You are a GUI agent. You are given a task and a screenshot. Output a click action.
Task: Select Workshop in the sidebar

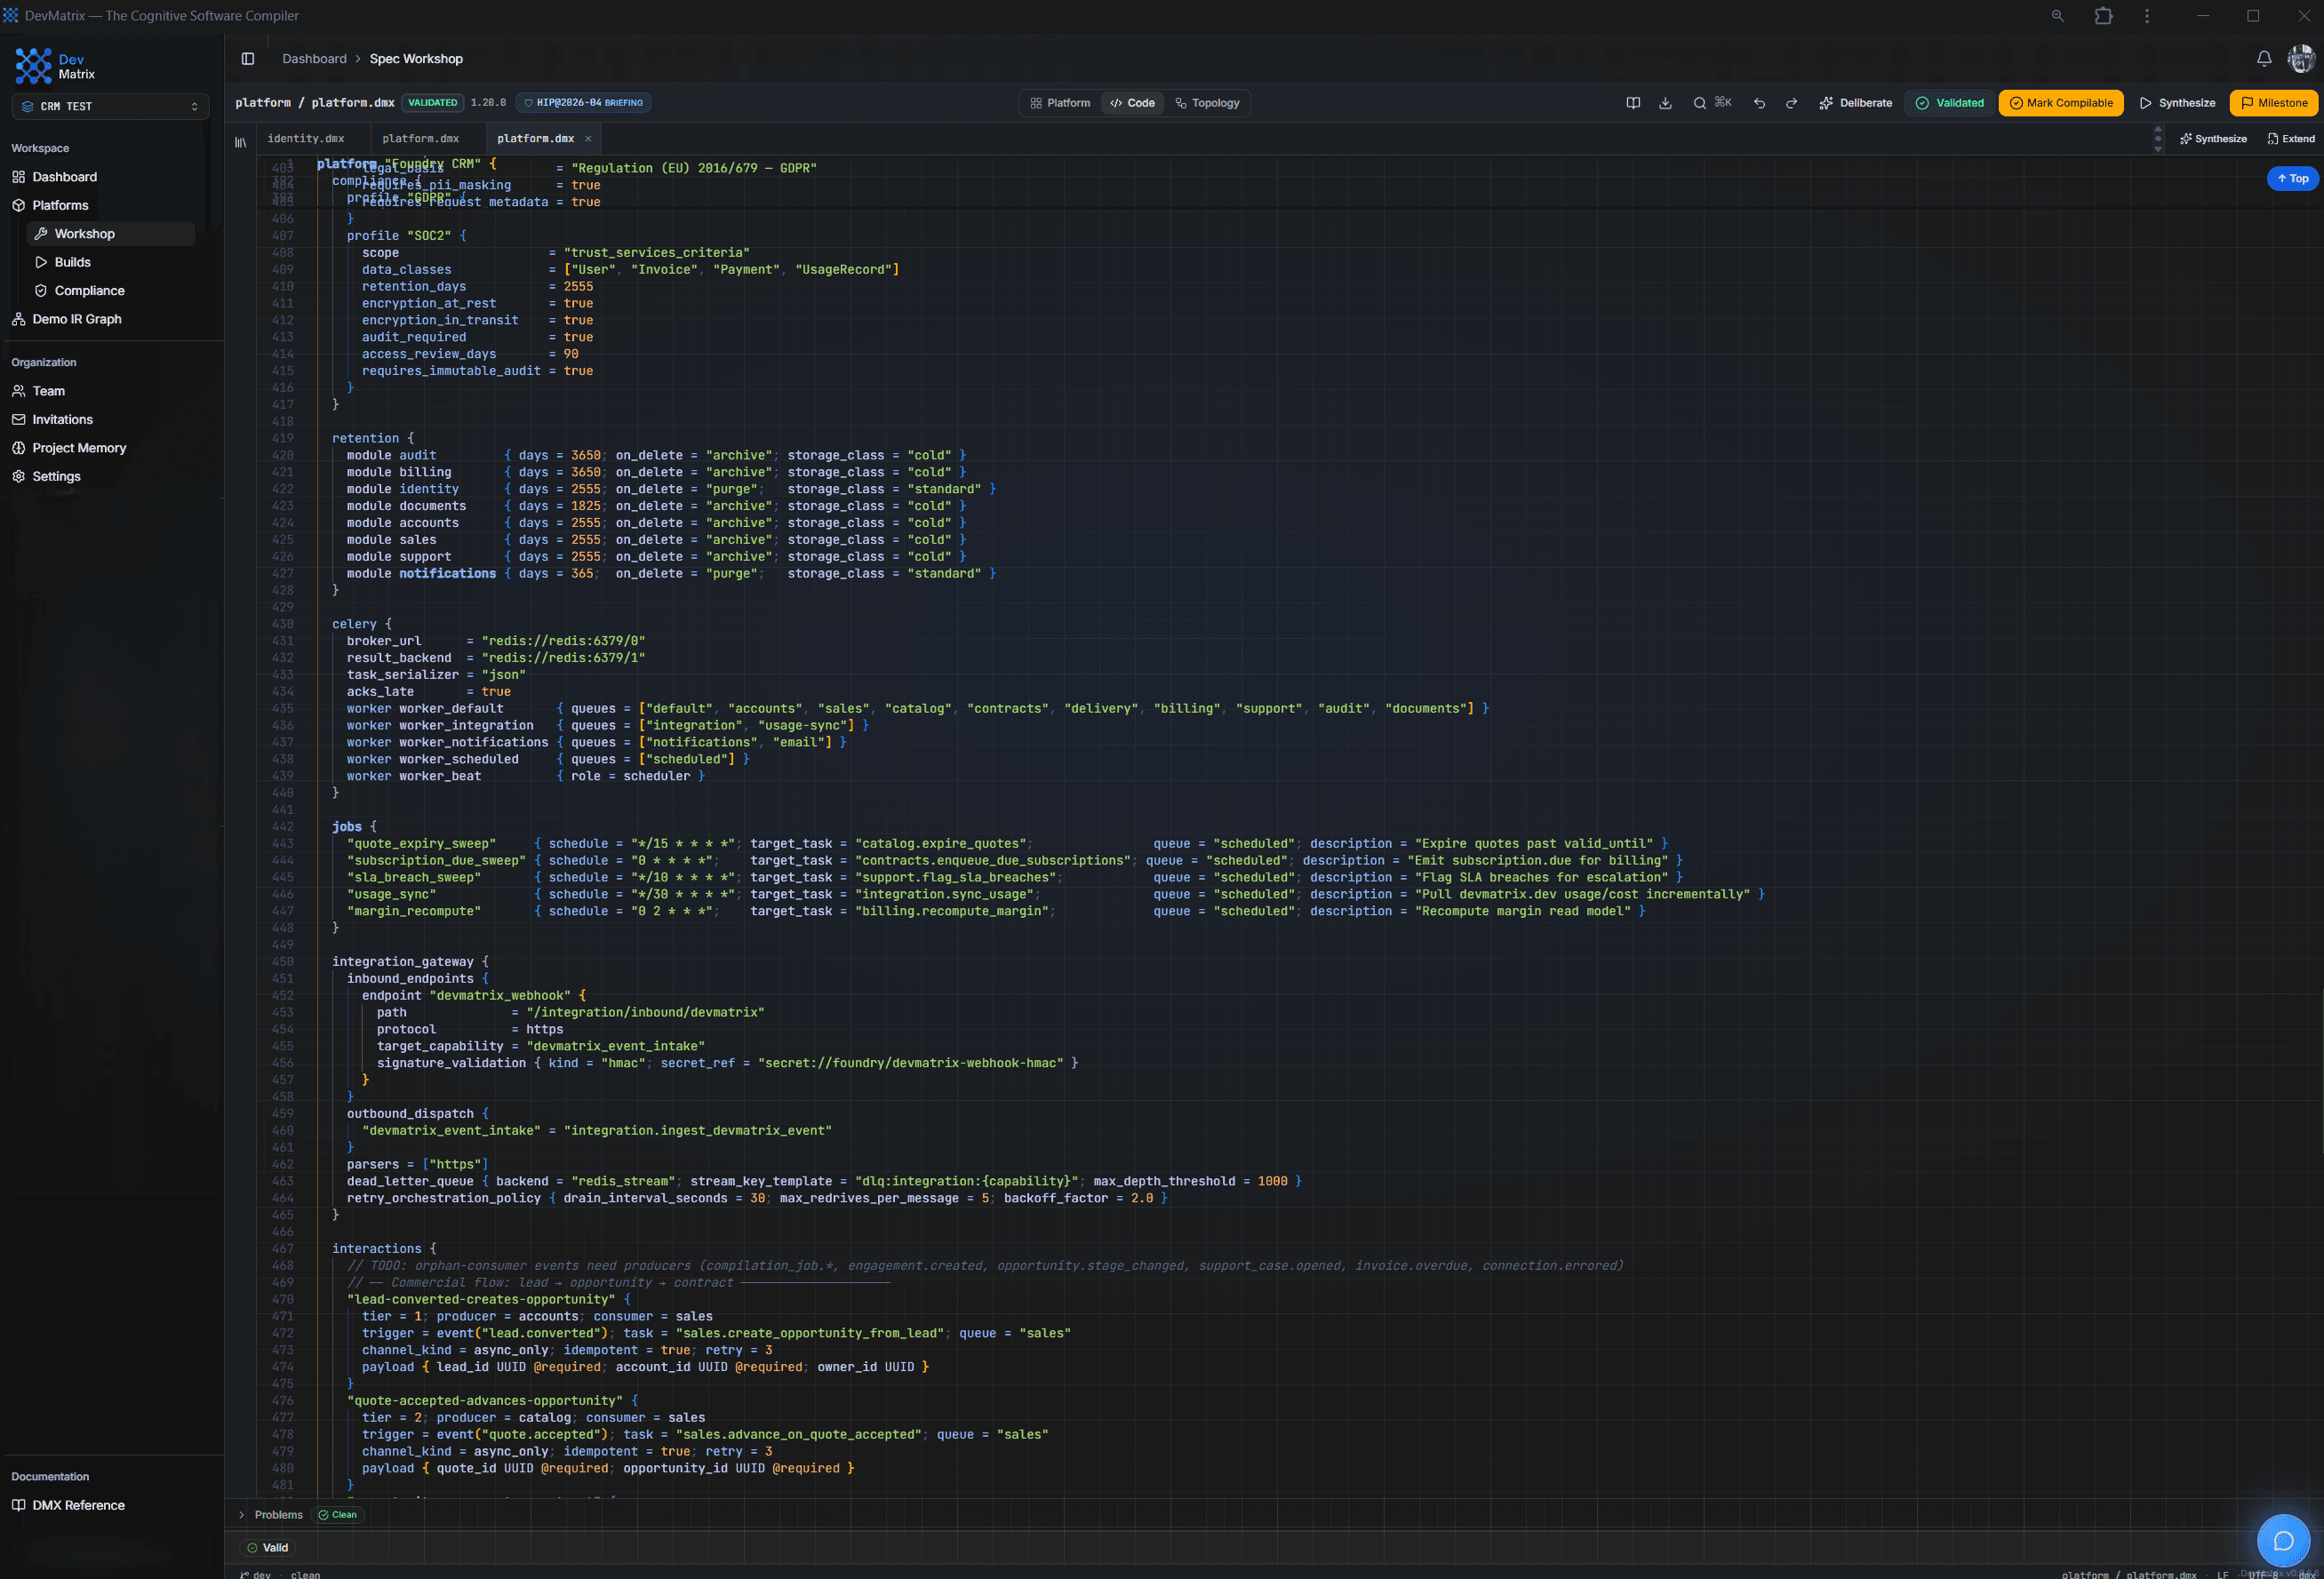coord(110,234)
